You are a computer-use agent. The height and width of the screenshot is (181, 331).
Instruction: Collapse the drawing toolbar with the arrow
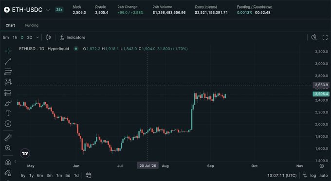(x=15, y=162)
